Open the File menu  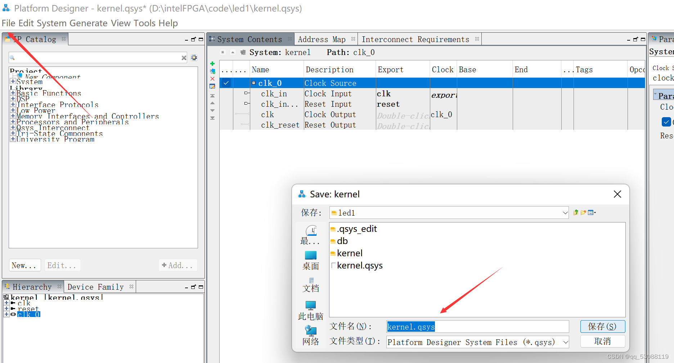click(9, 23)
